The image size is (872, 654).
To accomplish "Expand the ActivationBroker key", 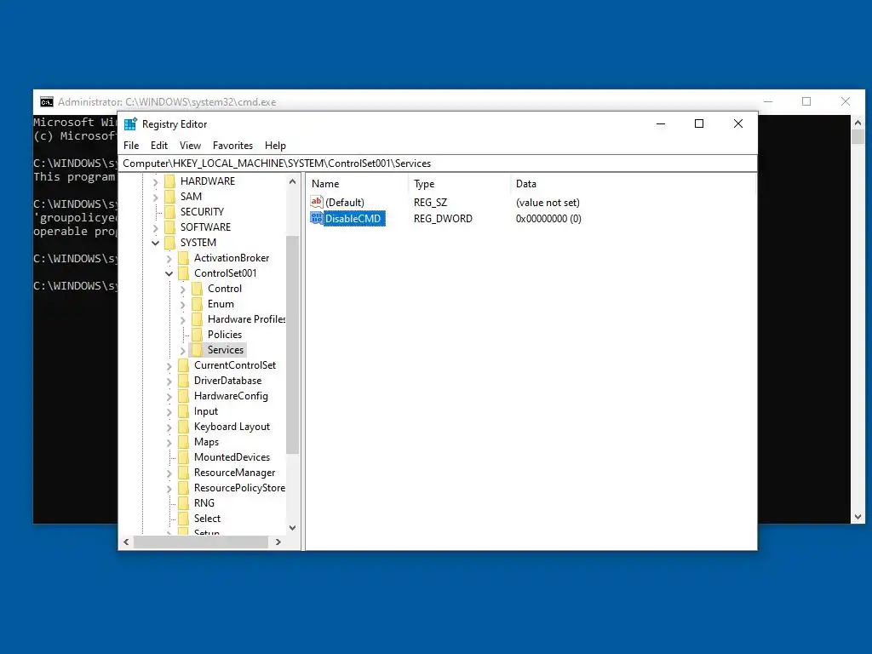I will [x=169, y=258].
